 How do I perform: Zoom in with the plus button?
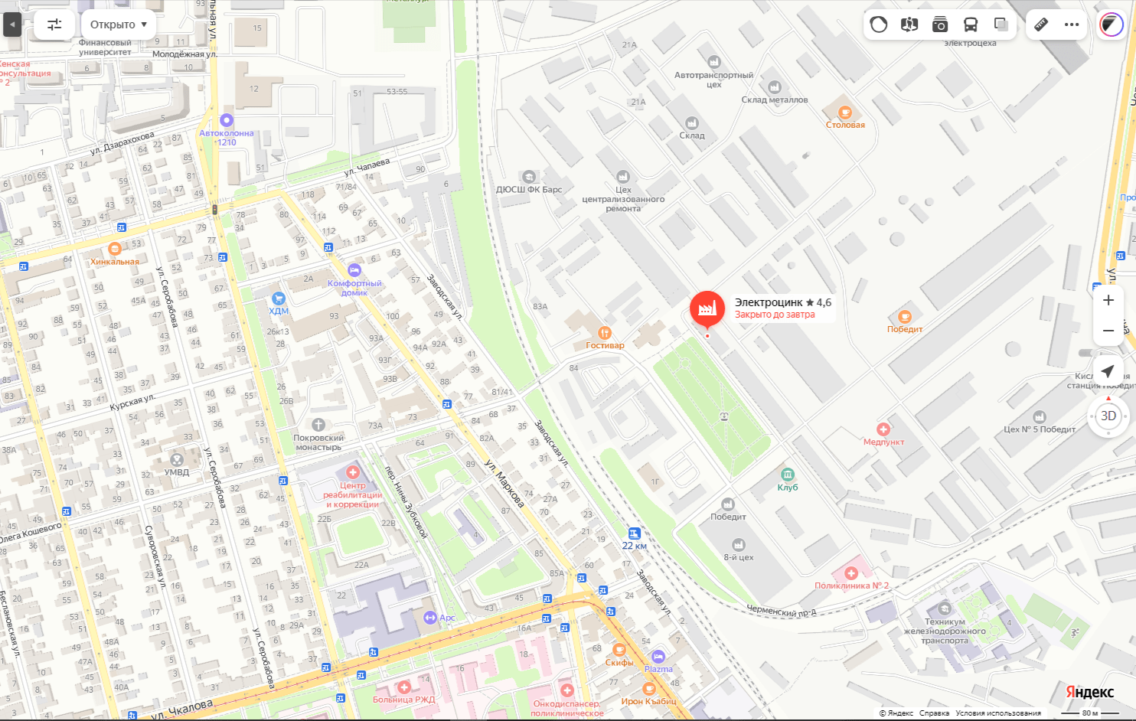tap(1108, 300)
